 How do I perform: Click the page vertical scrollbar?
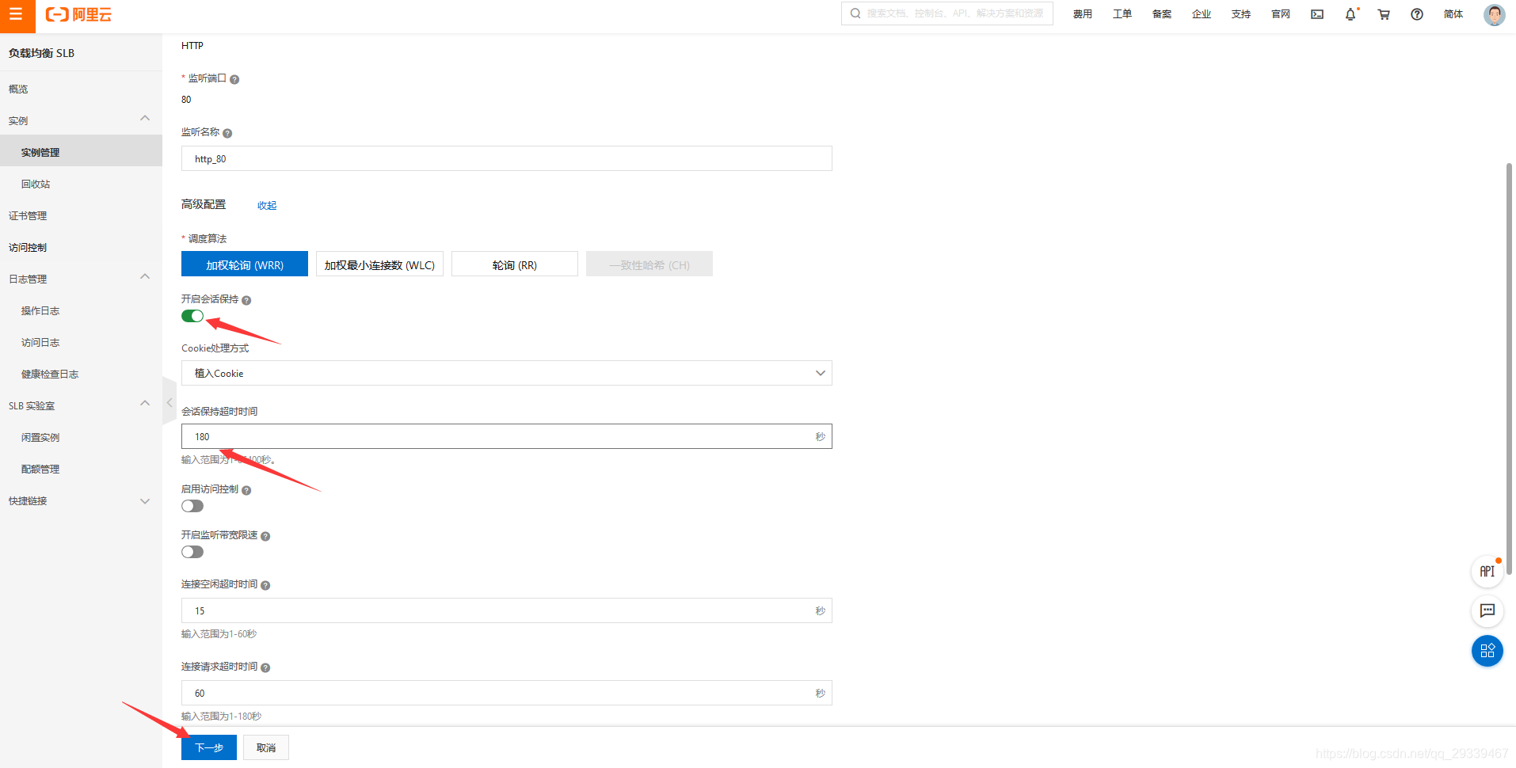click(1509, 368)
